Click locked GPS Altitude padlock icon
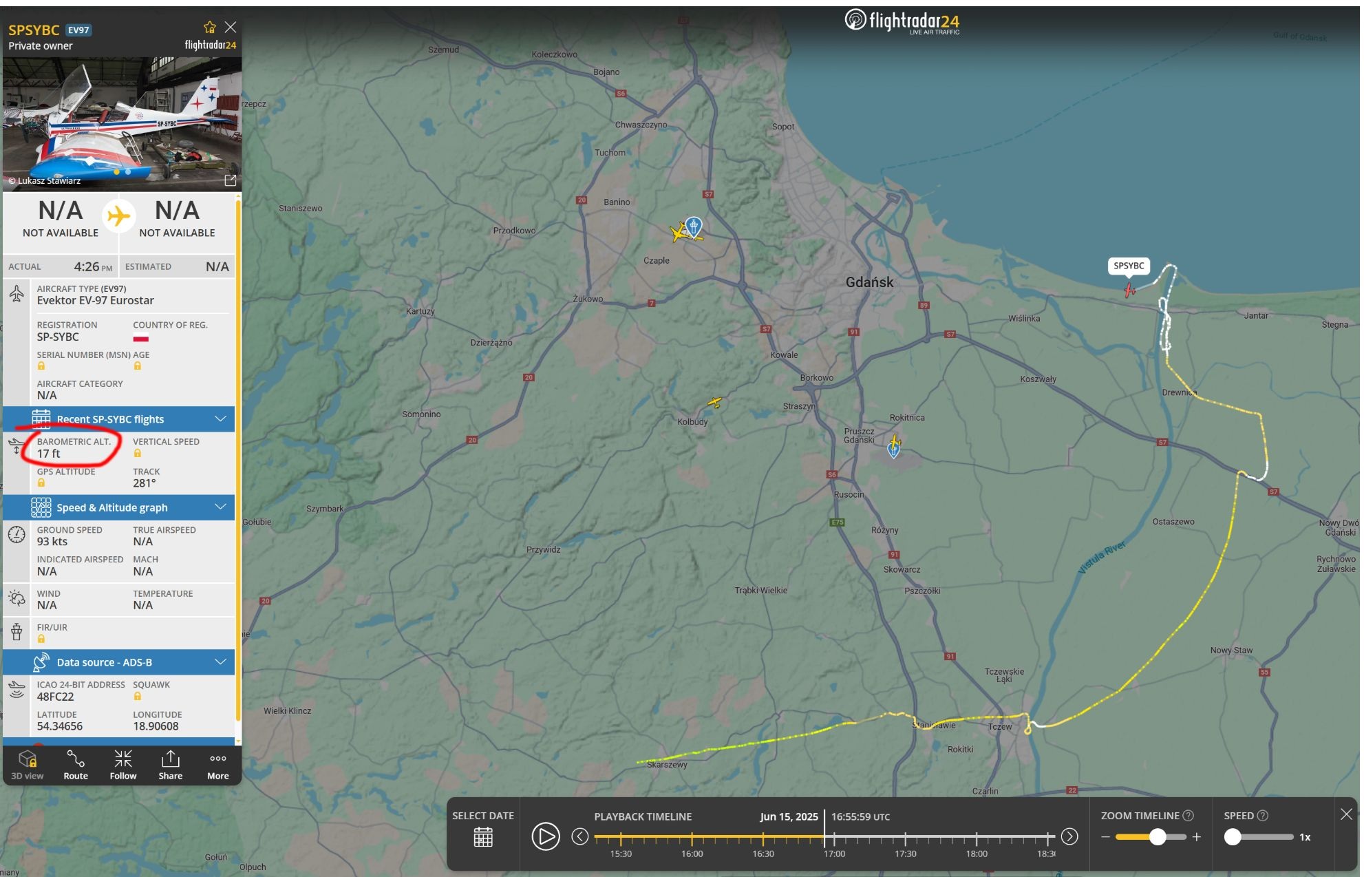Screen dimensions: 1364x877 (x=41, y=483)
